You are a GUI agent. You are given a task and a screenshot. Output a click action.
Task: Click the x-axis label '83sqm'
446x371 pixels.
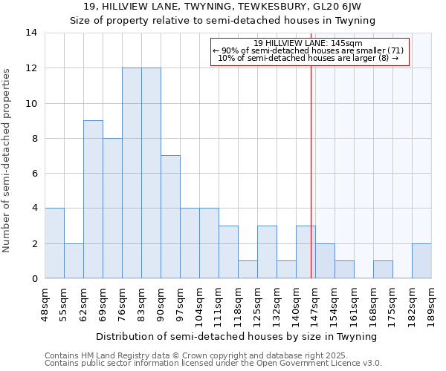pyautogui.click(x=141, y=305)
